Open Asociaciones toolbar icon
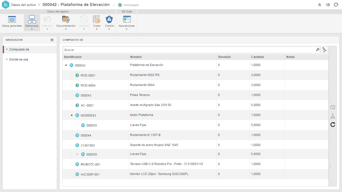Image resolution: width=342 pixels, height=192 pixels. click(x=126, y=19)
